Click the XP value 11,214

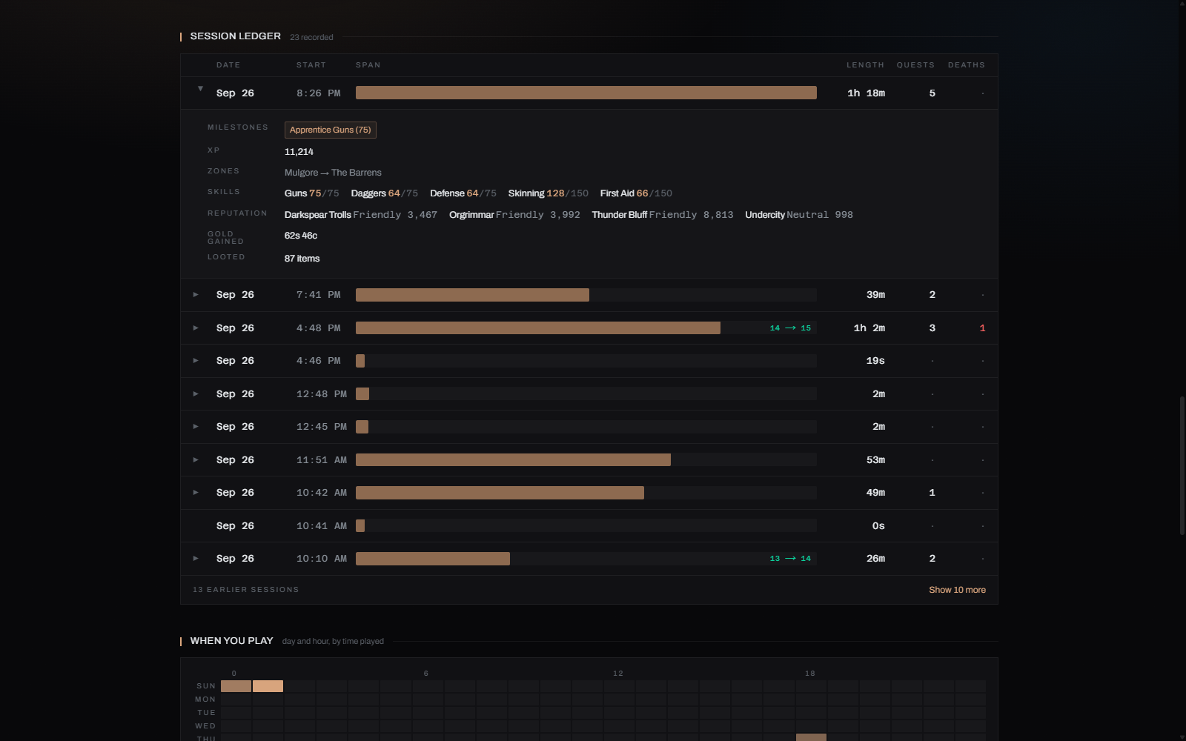pos(299,152)
